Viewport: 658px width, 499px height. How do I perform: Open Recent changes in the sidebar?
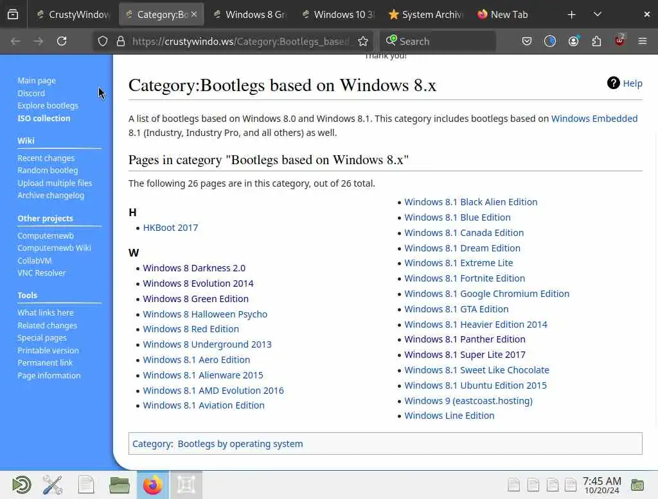pos(46,158)
